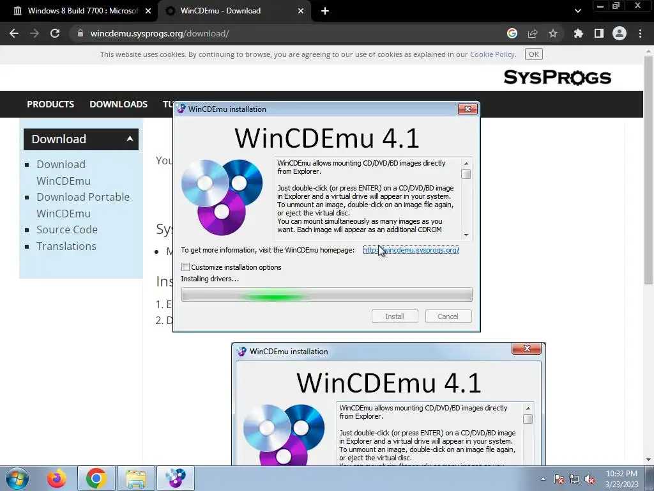Click the browser forward arrow
The image size is (654, 491).
[34, 33]
